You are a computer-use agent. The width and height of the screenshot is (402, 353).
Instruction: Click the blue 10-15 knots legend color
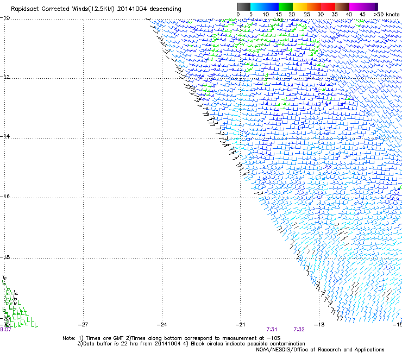[x=272, y=7]
